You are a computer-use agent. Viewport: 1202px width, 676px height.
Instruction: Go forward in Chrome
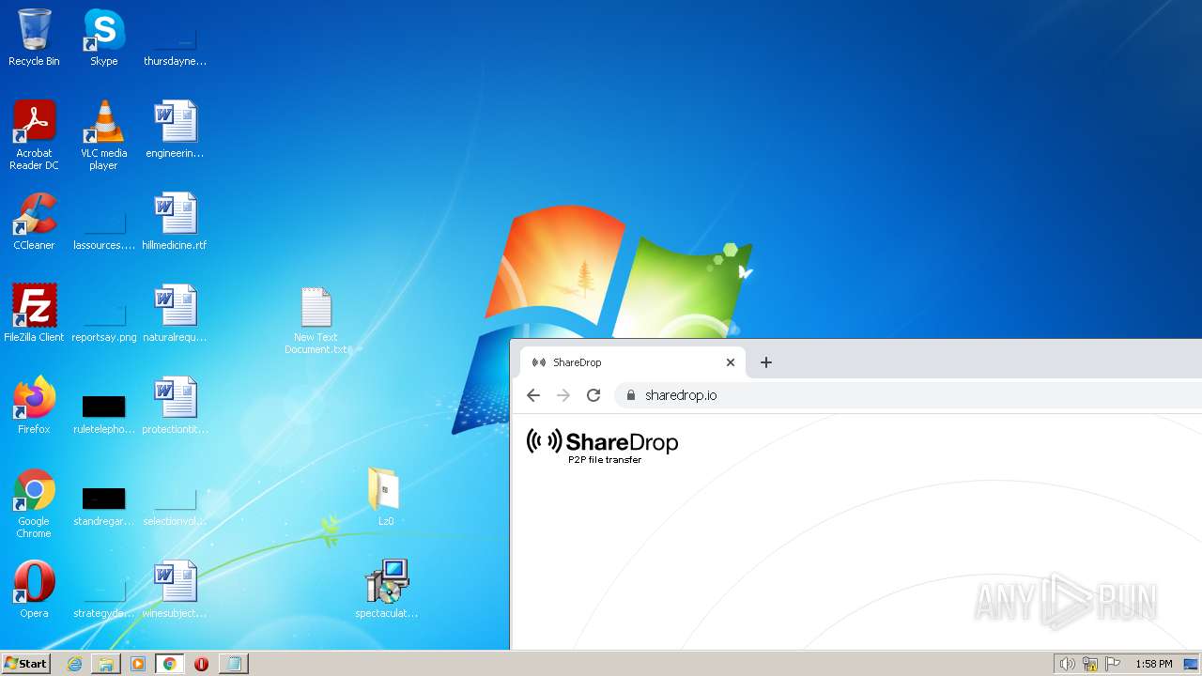point(563,395)
